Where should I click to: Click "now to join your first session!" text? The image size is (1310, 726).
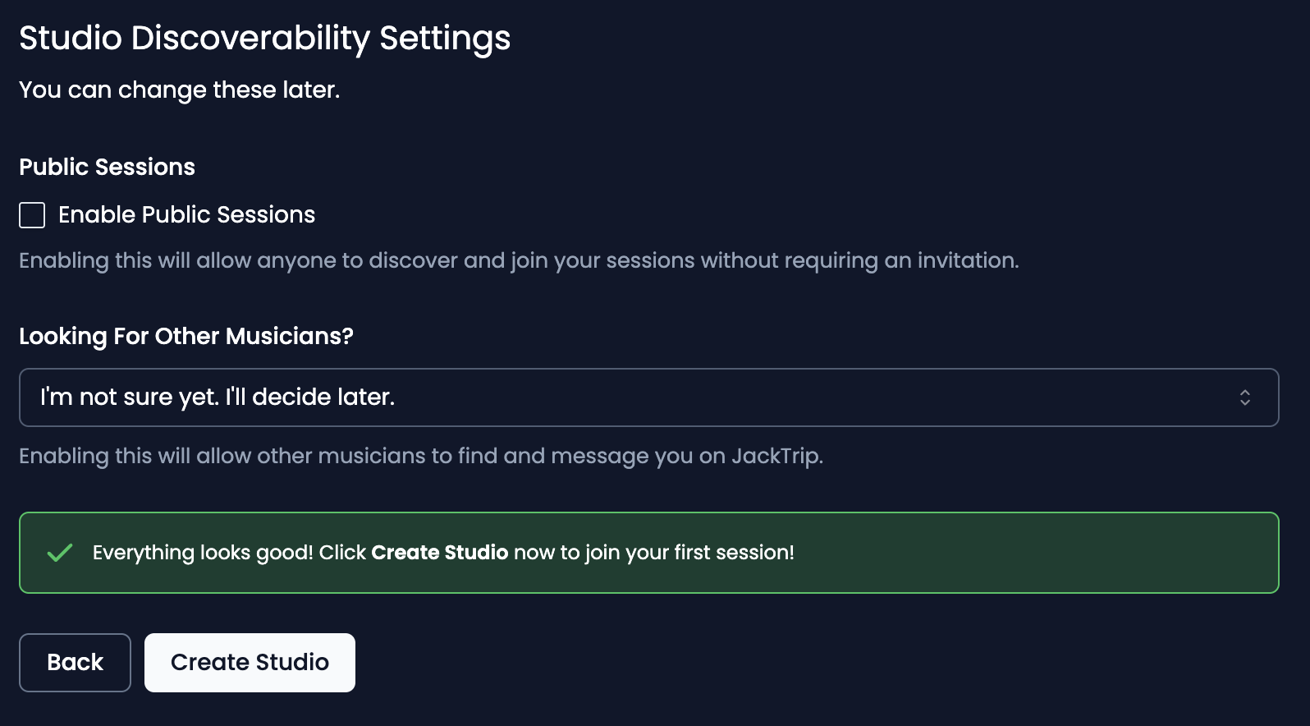[653, 553]
